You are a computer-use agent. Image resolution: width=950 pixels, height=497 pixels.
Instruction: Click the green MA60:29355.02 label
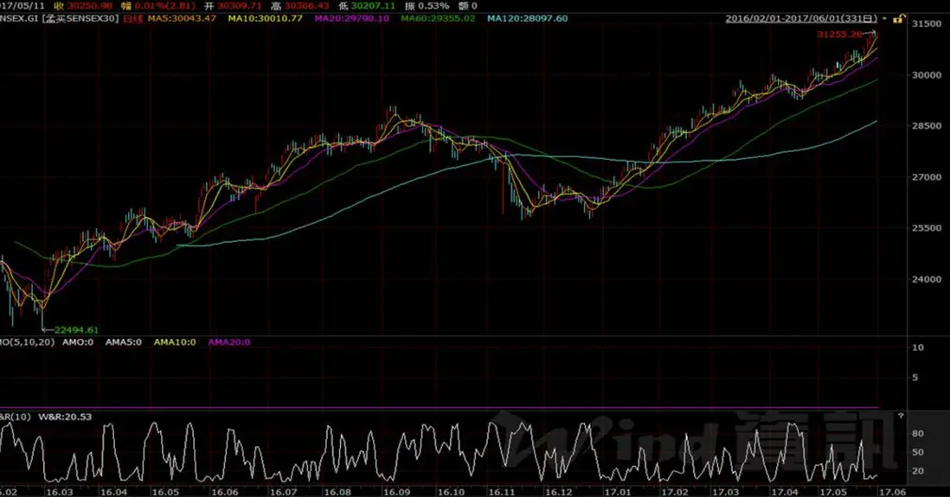click(438, 18)
